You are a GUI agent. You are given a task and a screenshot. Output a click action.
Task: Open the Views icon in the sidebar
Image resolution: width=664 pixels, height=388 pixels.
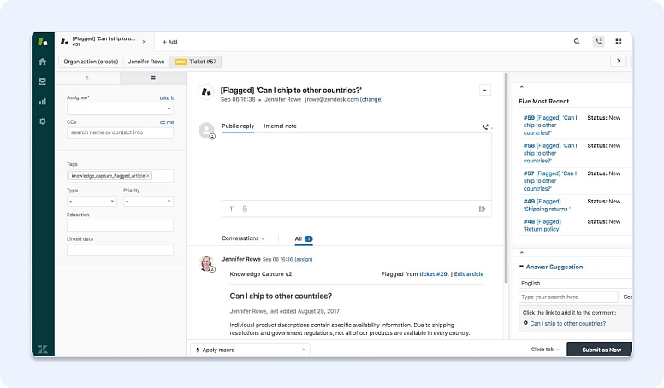(42, 81)
